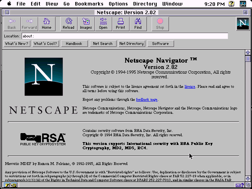Open the Handbook directory button
Viewport: 252px width, 189px height.
(74, 44)
